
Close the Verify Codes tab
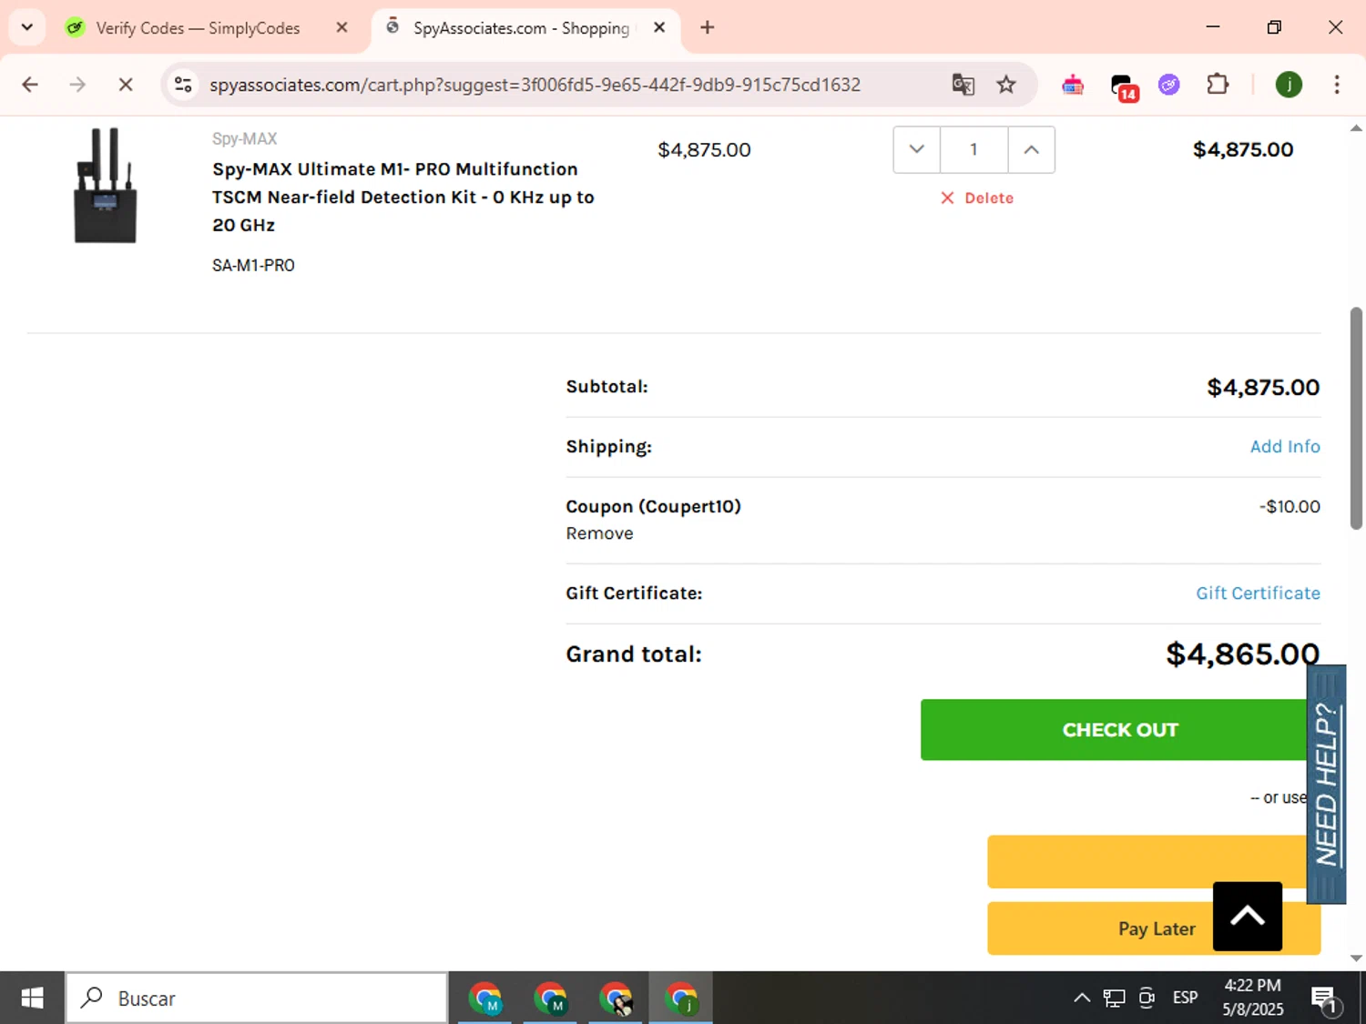point(341,28)
